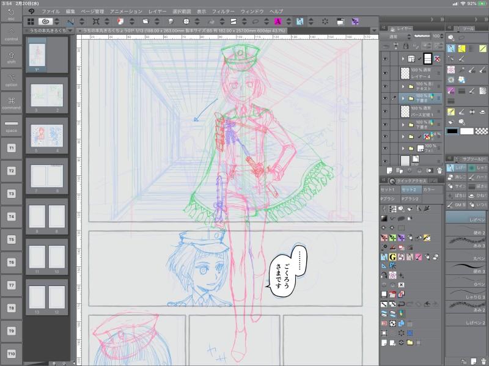Image resolution: width=489 pixels, height=366 pixels.
Task: Open stepper arrows beside the magenta A icon
Action: coord(289,21)
